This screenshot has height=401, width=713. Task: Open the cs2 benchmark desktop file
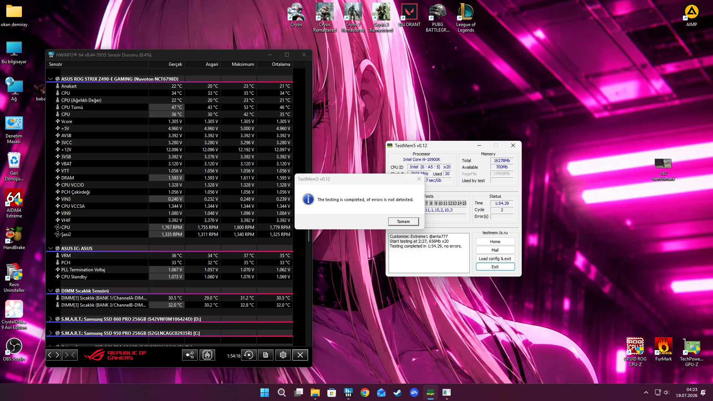click(663, 169)
